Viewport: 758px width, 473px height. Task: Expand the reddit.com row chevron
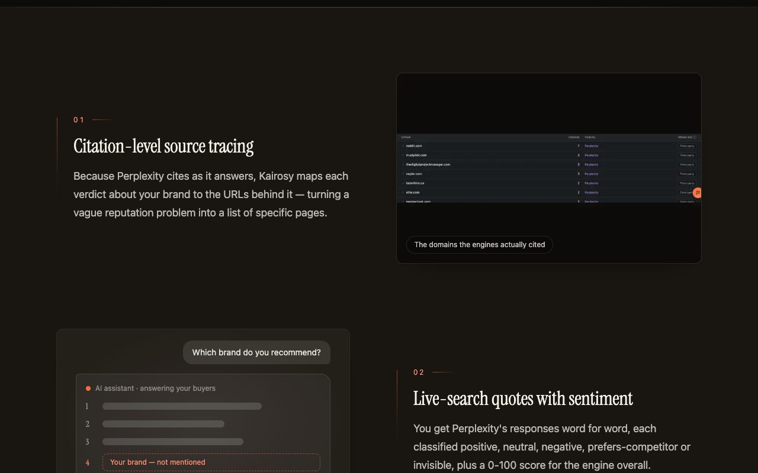tap(403, 145)
